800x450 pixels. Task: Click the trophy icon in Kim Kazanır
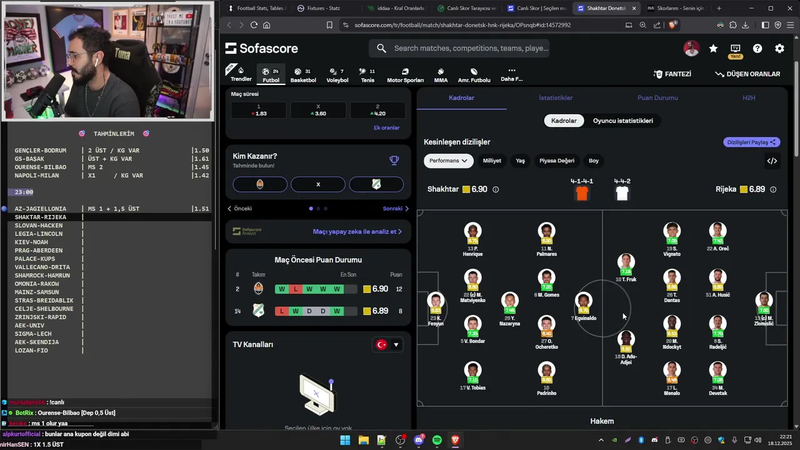(x=394, y=160)
